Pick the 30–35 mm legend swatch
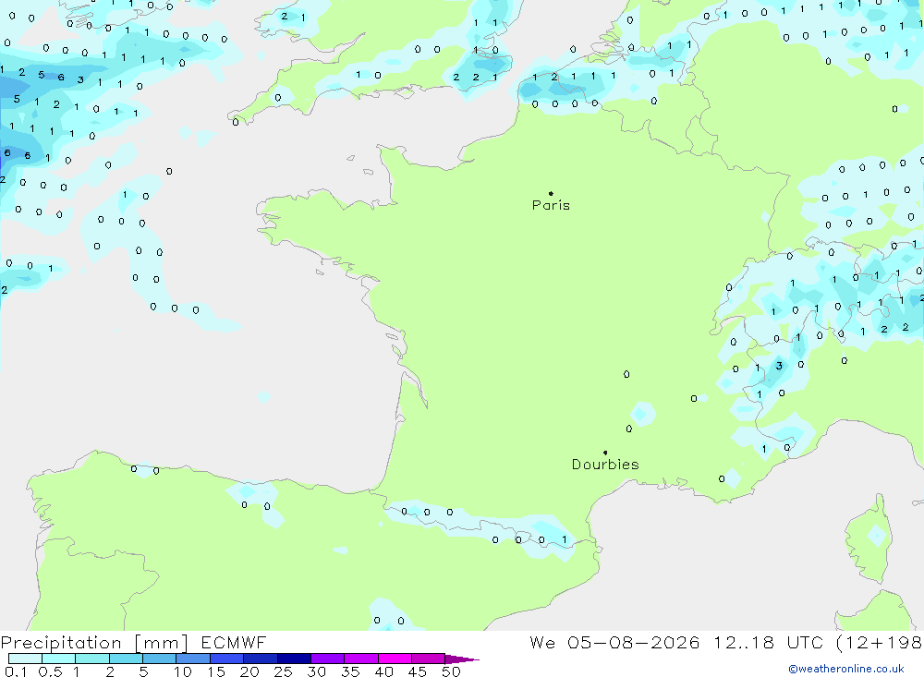This screenshot has width=924, height=677. pyautogui.click(x=328, y=659)
